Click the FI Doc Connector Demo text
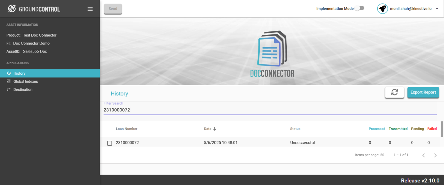This screenshot has height=185, width=444. tap(28, 43)
